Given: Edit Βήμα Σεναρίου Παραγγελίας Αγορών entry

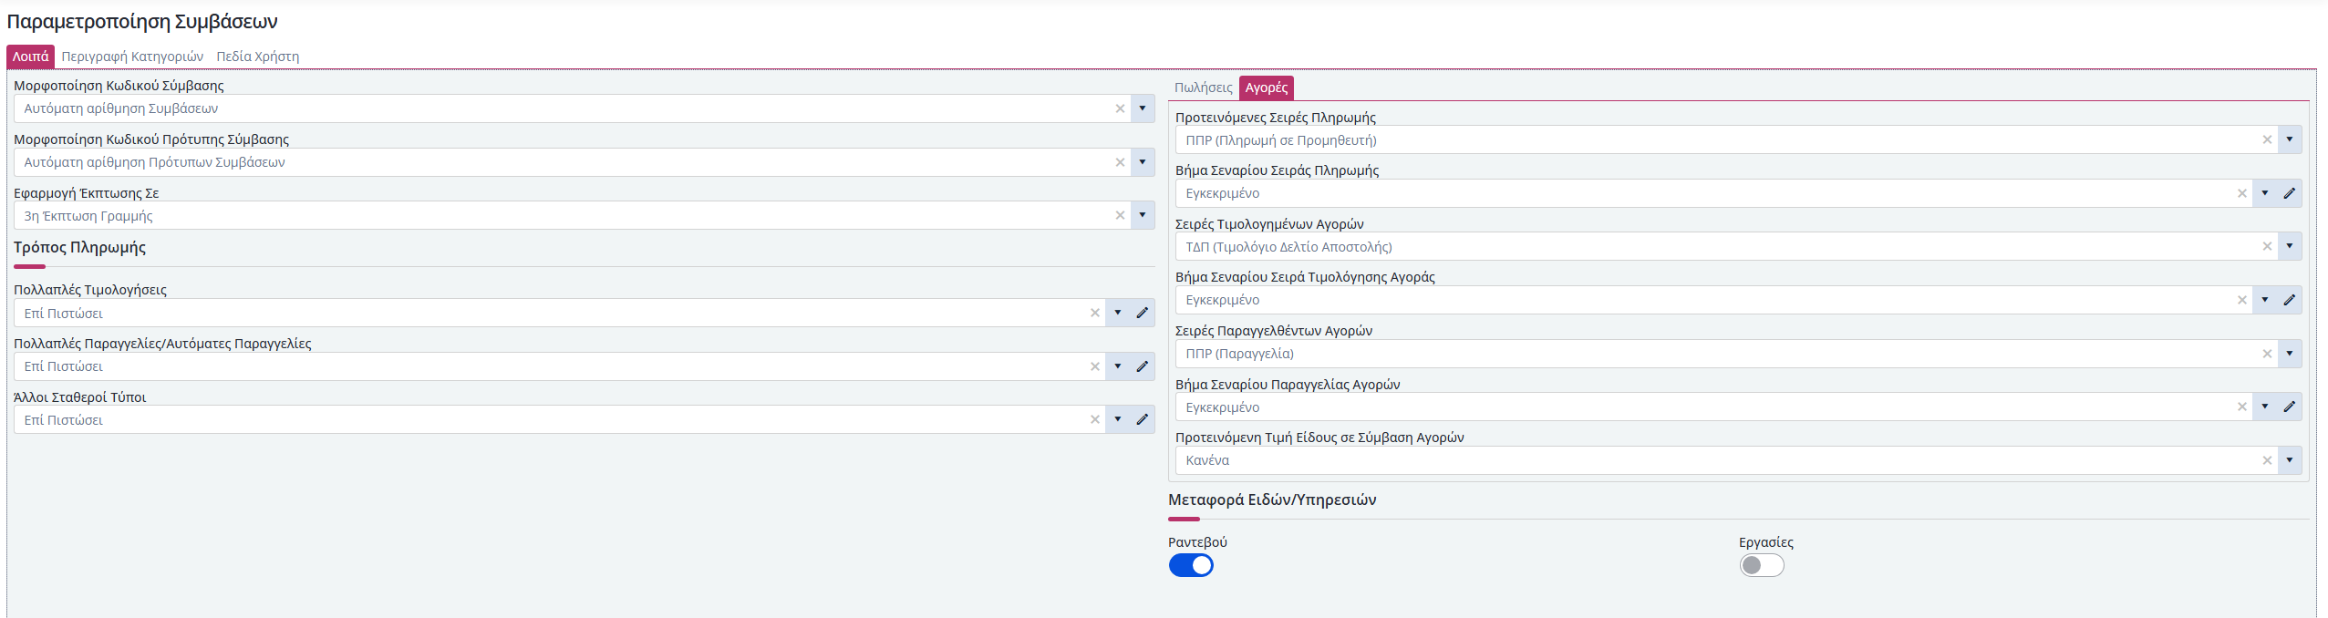Looking at the screenshot, I should pos(2289,407).
